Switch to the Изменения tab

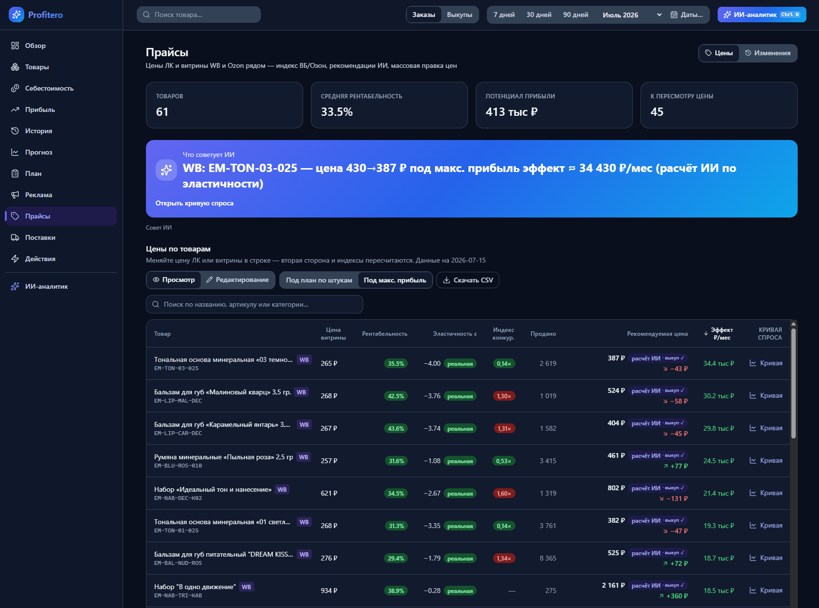coord(768,53)
